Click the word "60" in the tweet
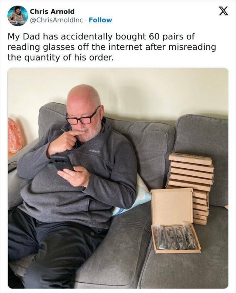236x293 pixels. click(x=154, y=37)
